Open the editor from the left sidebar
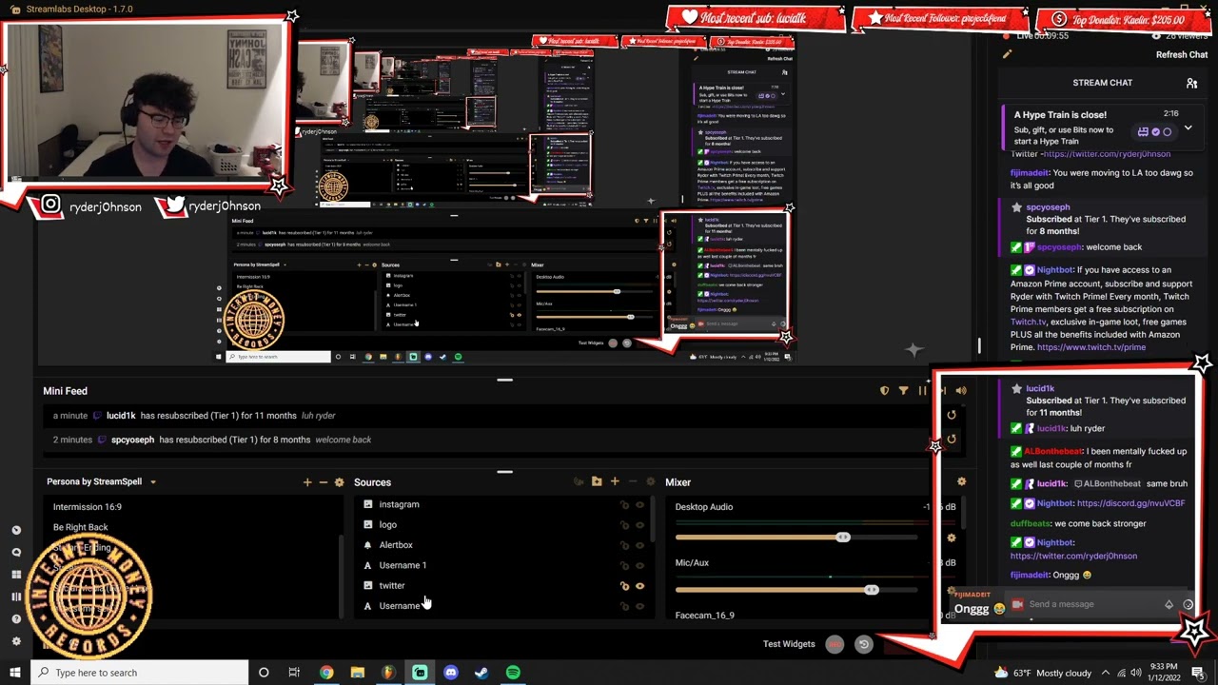The image size is (1218, 685). pos(15,530)
